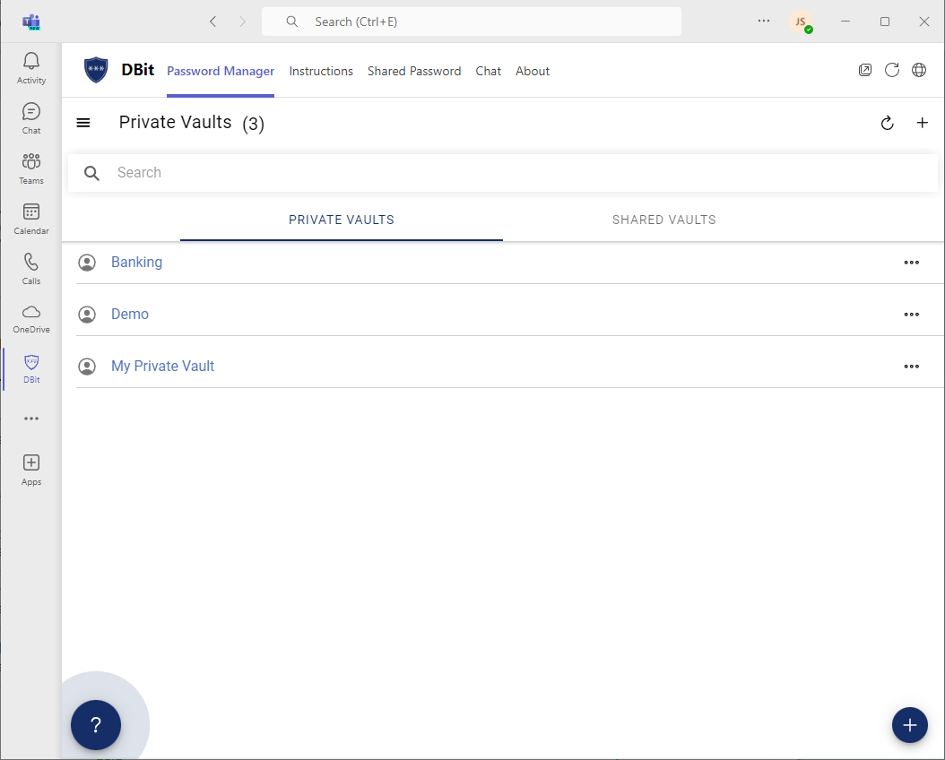This screenshot has height=760, width=945.
Task: Open Chat in the Teams sidebar
Action: [x=31, y=118]
